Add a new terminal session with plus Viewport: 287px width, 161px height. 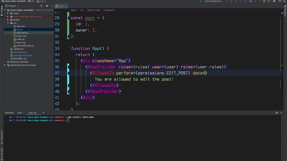[x=43, y=113]
